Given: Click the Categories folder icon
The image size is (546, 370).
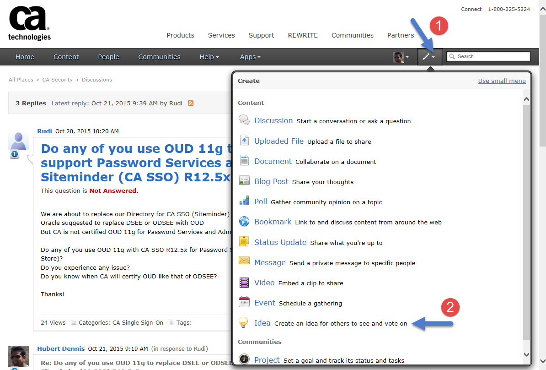Looking at the screenshot, I should click(x=74, y=322).
